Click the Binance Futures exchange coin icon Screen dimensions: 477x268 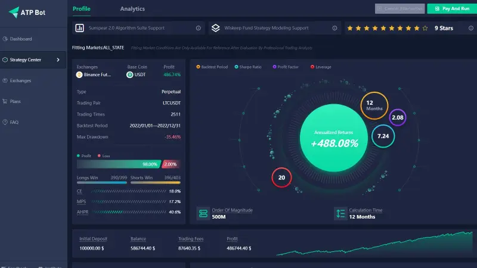pos(79,75)
